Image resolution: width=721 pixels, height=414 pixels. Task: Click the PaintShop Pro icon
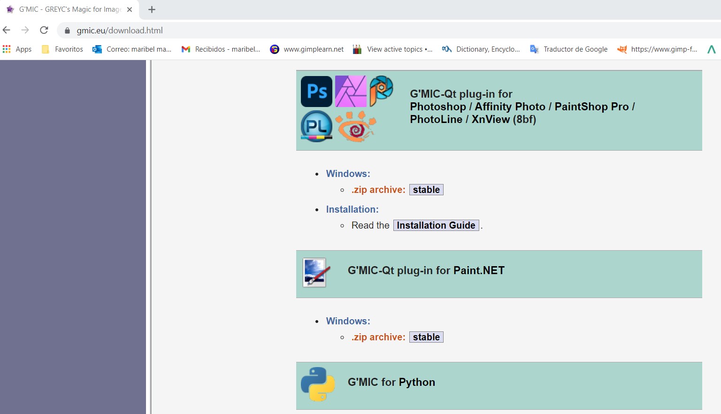(381, 91)
